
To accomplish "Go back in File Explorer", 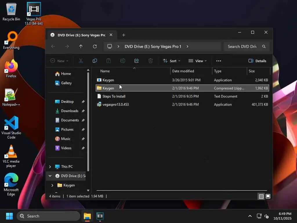I will 53,46.
